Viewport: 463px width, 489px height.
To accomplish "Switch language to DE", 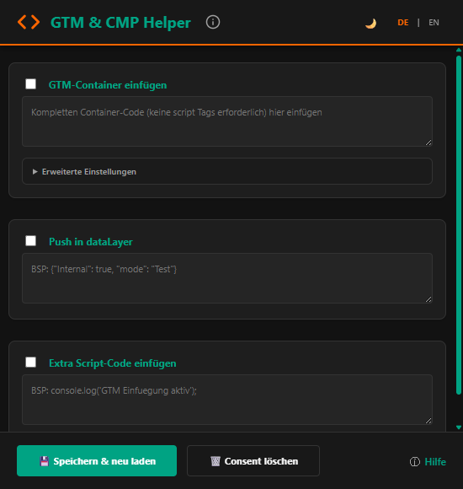I will [403, 23].
